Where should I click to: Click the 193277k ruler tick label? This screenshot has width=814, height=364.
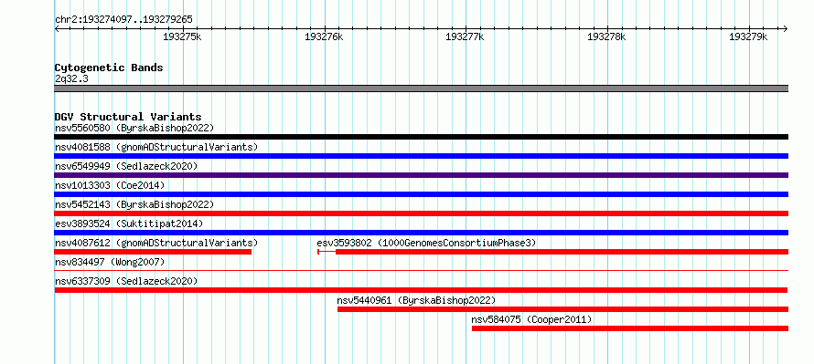point(466,37)
